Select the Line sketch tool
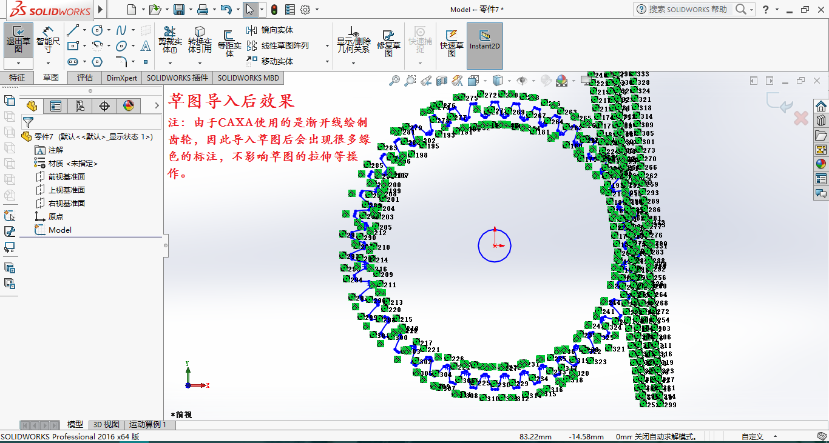Viewport: 829px width, 443px height. [x=72, y=30]
